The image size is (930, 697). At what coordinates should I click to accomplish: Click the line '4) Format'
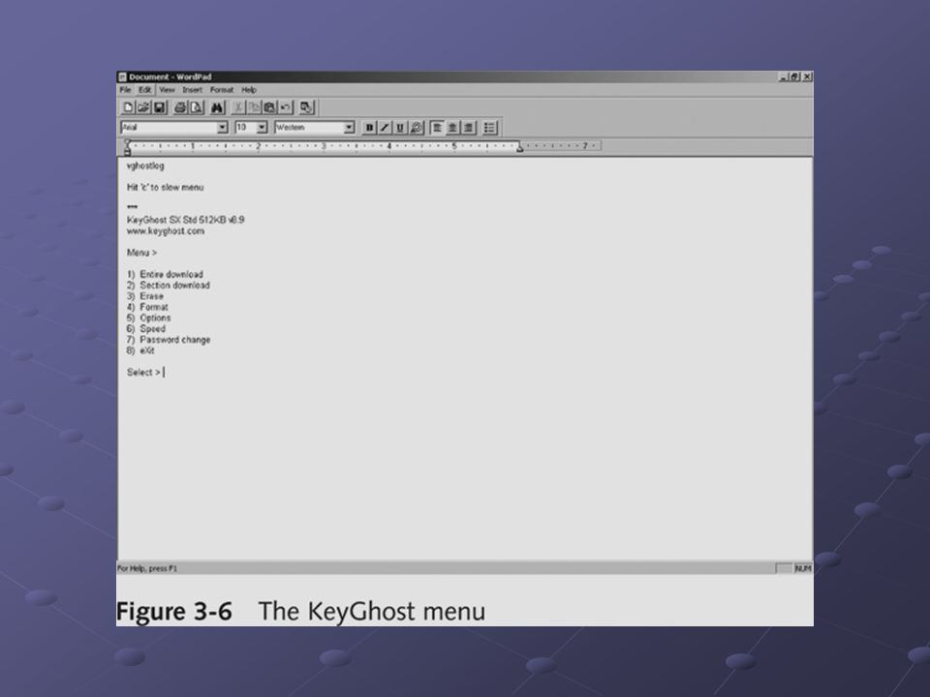tap(147, 307)
